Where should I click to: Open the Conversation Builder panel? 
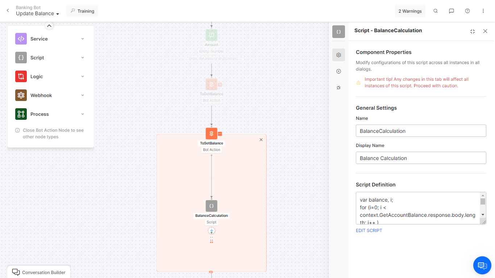pos(38,272)
